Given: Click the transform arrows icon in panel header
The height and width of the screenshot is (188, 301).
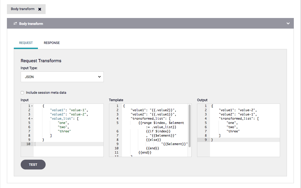Looking at the screenshot, I should coord(15,24).
